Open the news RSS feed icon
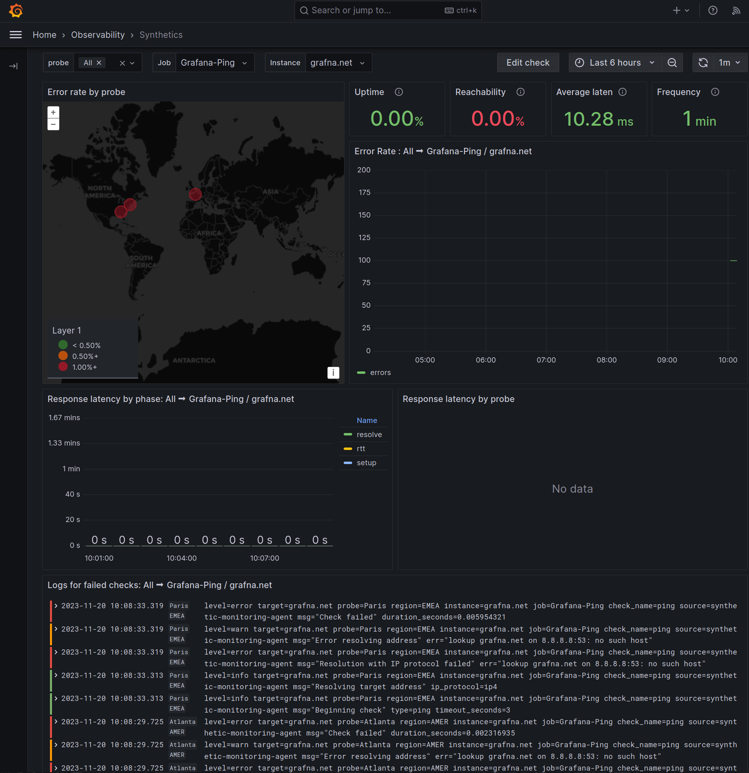 pos(736,10)
